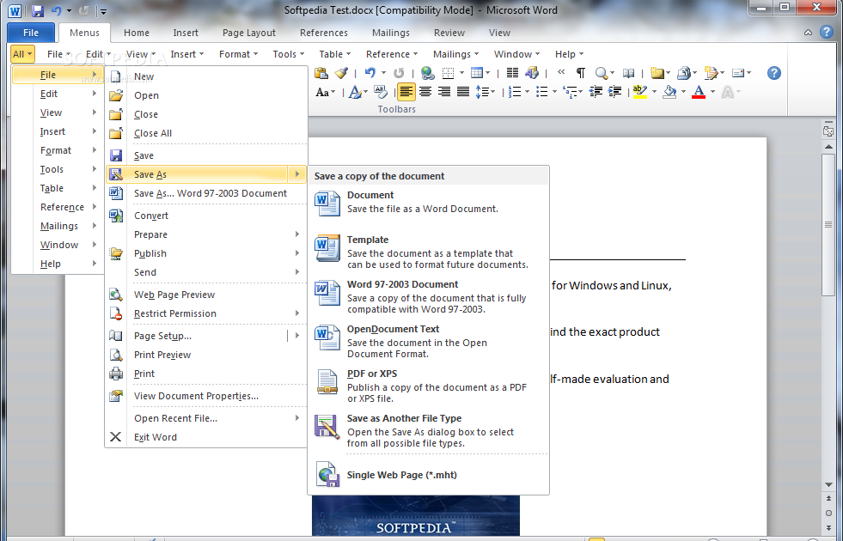Click the Zoom magnifier icon

[601, 73]
